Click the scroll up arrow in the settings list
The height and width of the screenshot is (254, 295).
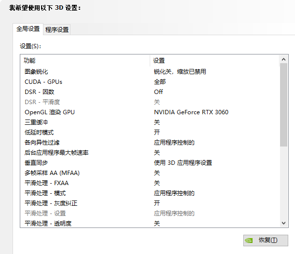(283, 60)
